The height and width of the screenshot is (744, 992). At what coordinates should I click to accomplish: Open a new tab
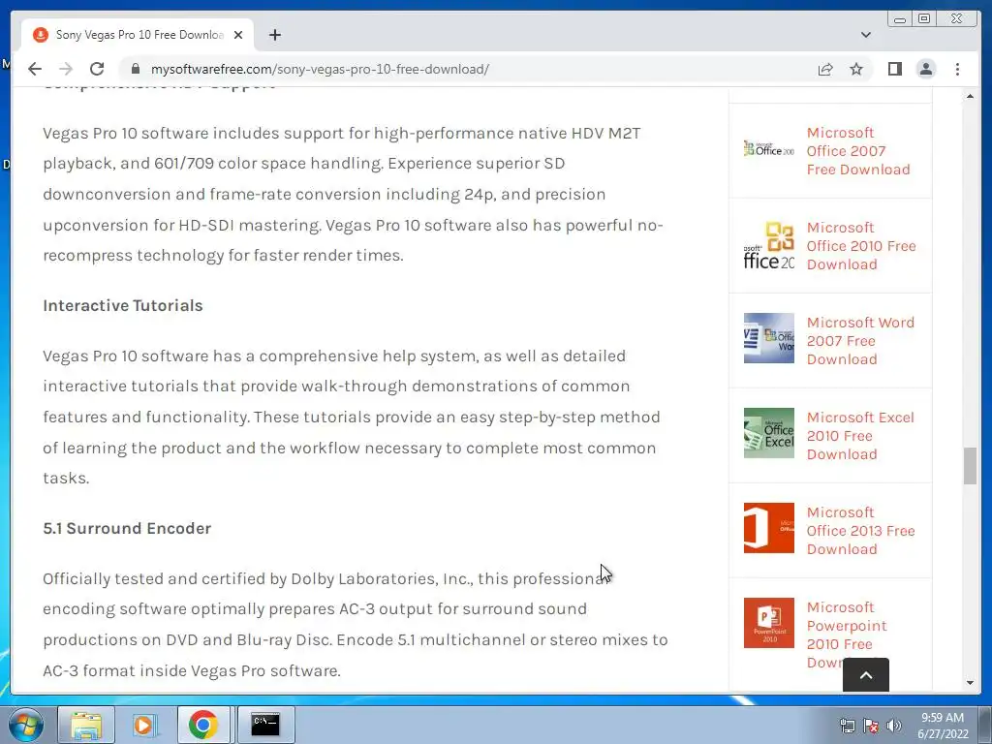pyautogui.click(x=274, y=35)
